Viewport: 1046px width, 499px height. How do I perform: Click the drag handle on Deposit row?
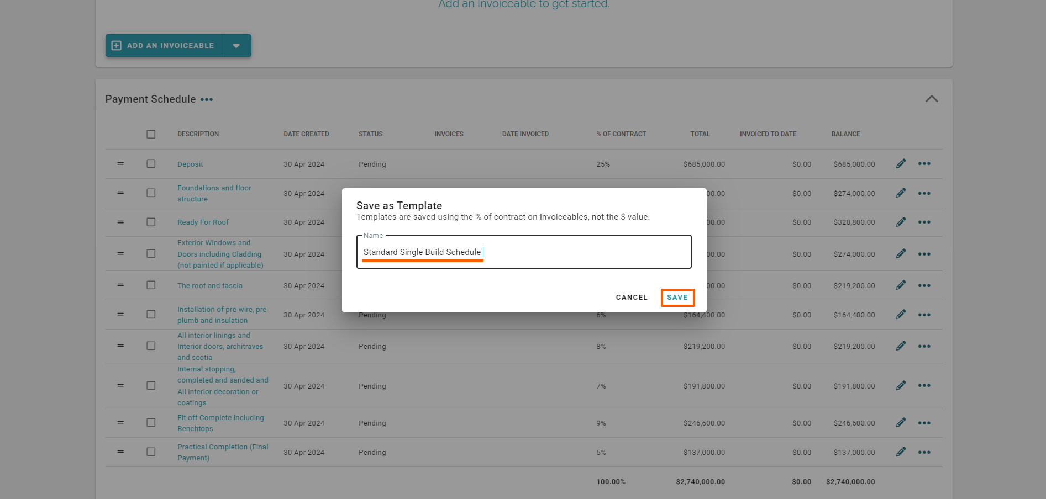120,164
